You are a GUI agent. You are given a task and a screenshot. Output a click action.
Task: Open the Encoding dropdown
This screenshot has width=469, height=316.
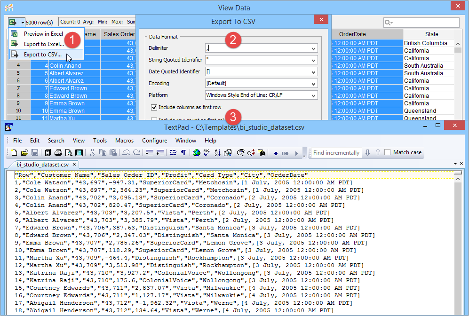[313, 84]
